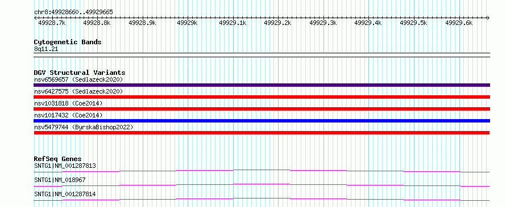Open variant nsv6427575 (Sedlazeck2020) label
The height and width of the screenshot is (207, 506).
(x=78, y=91)
